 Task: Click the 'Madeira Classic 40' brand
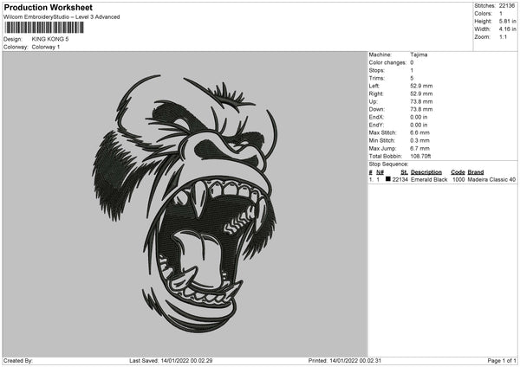(491, 179)
